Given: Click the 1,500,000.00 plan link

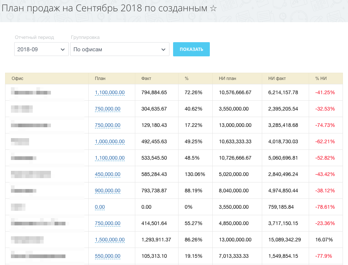Looking at the screenshot, I should (x=110, y=240).
